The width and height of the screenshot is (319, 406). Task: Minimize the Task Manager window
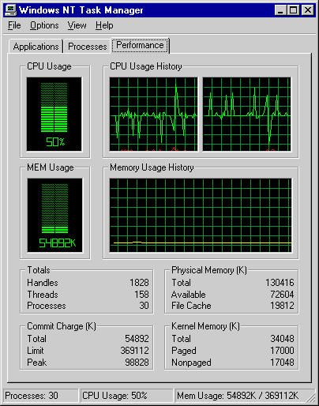point(280,10)
